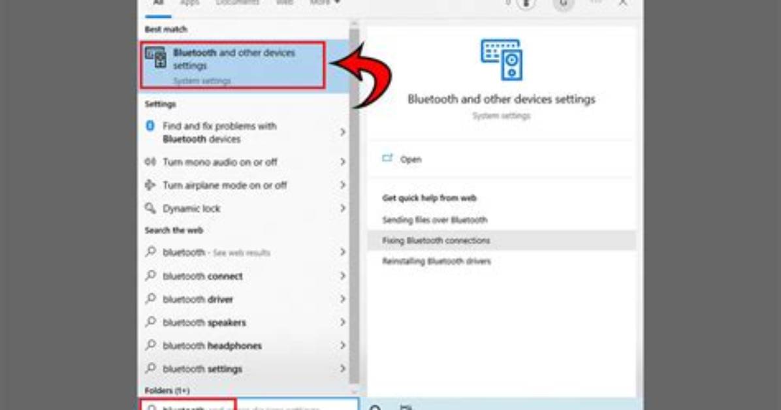This screenshot has width=781, height=410.
Task: Click the taskbar search box
Action: click(249, 405)
